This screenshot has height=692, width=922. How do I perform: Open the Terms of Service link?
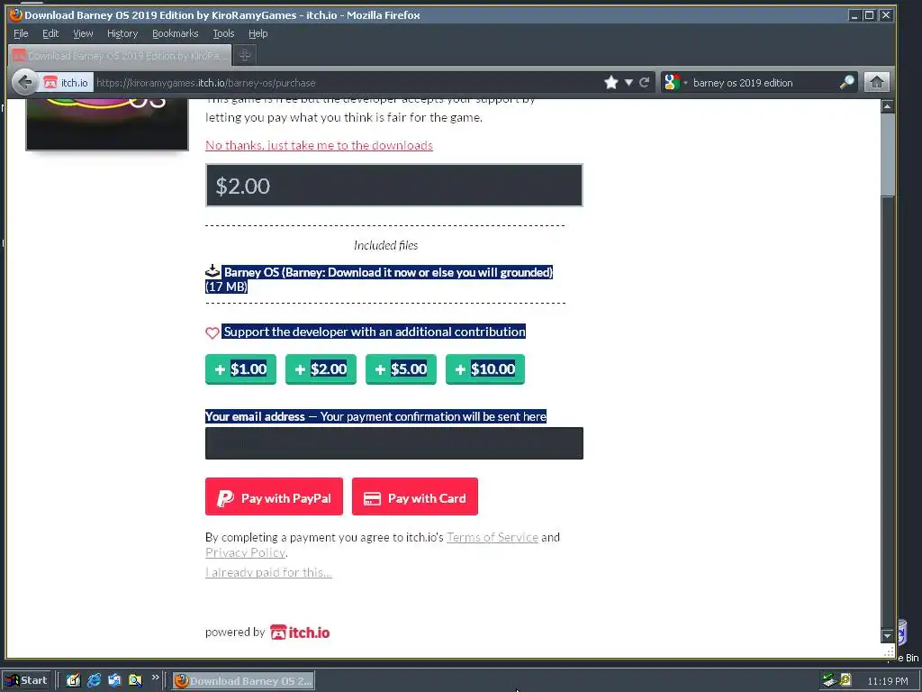click(x=493, y=537)
